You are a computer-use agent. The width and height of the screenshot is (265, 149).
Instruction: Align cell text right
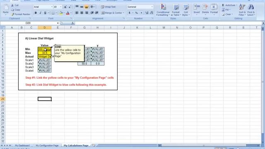87,13
